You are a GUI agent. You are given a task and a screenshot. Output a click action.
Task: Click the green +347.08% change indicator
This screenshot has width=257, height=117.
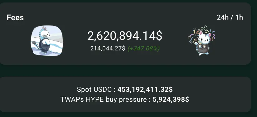point(143,49)
